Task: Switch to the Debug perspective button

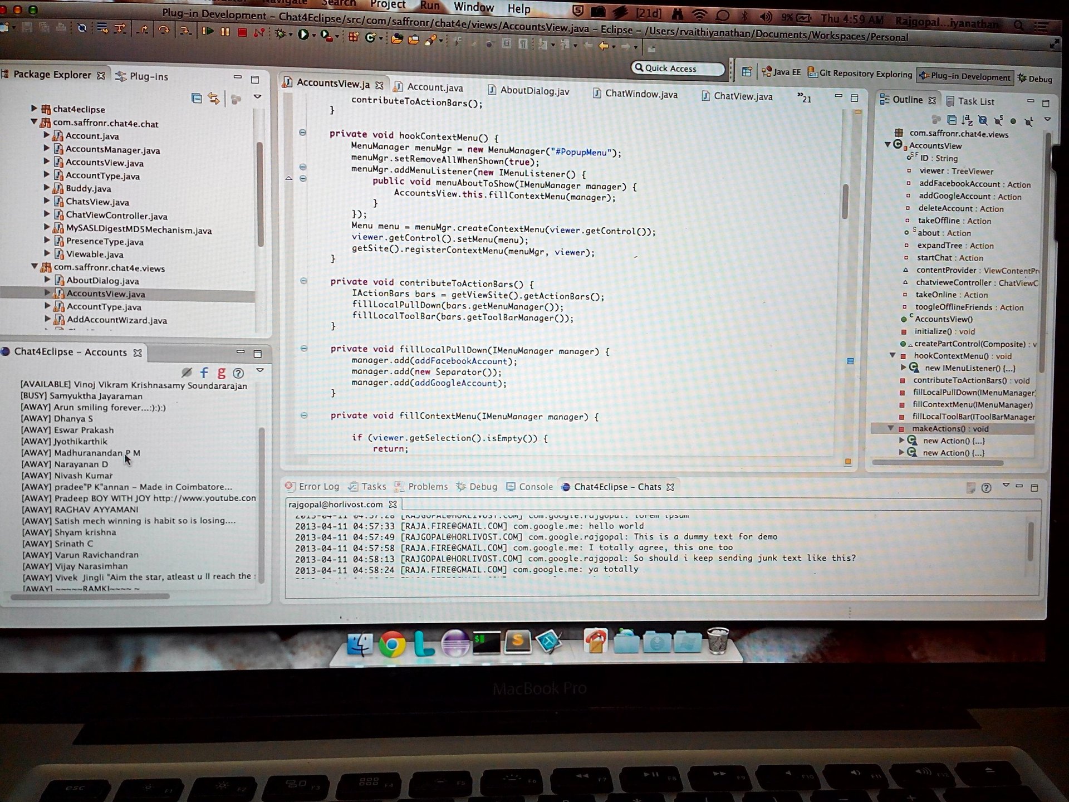Action: (x=1036, y=79)
